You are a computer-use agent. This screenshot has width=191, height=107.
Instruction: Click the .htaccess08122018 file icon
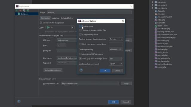156,17
